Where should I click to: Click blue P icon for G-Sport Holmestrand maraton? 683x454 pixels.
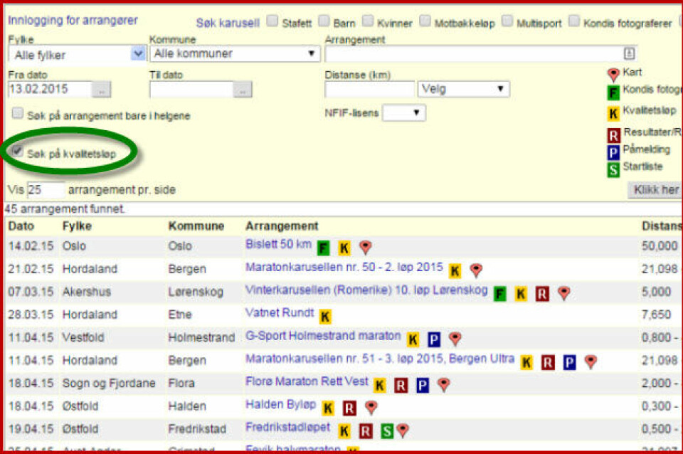click(434, 339)
